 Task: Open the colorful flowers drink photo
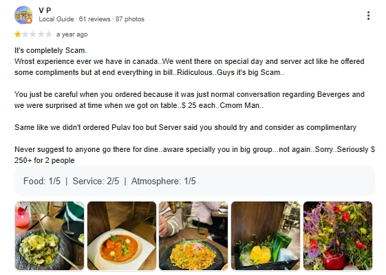(338, 236)
